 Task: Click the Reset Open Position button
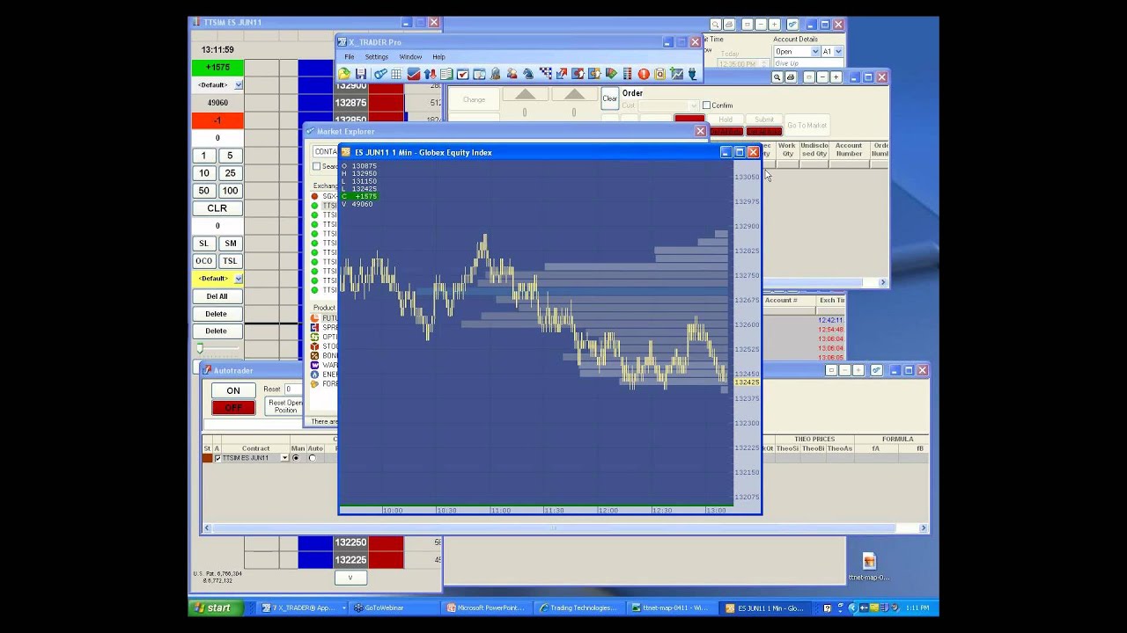(x=285, y=406)
